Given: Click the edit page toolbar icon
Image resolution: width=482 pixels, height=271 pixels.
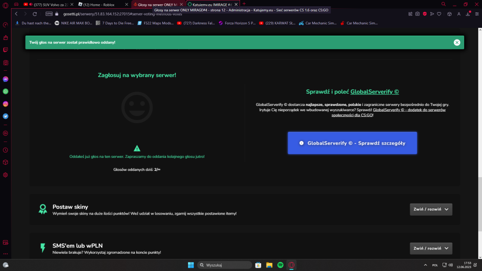Looking at the screenshot, I should [410, 14].
